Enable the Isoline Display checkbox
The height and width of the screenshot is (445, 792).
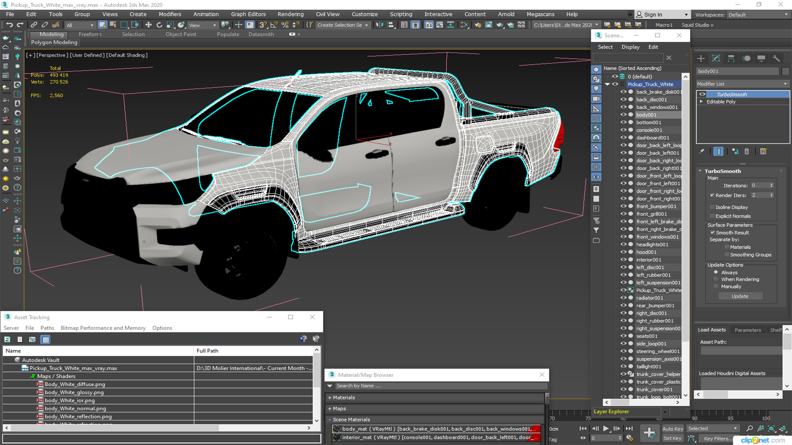tap(712, 207)
